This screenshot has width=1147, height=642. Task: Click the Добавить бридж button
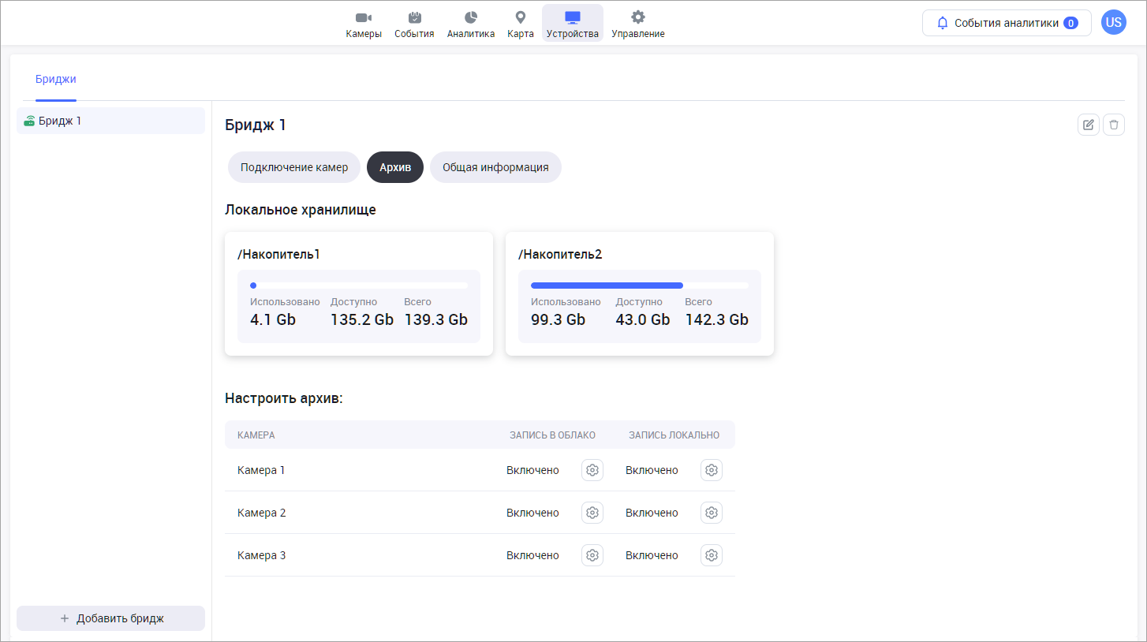coord(110,618)
